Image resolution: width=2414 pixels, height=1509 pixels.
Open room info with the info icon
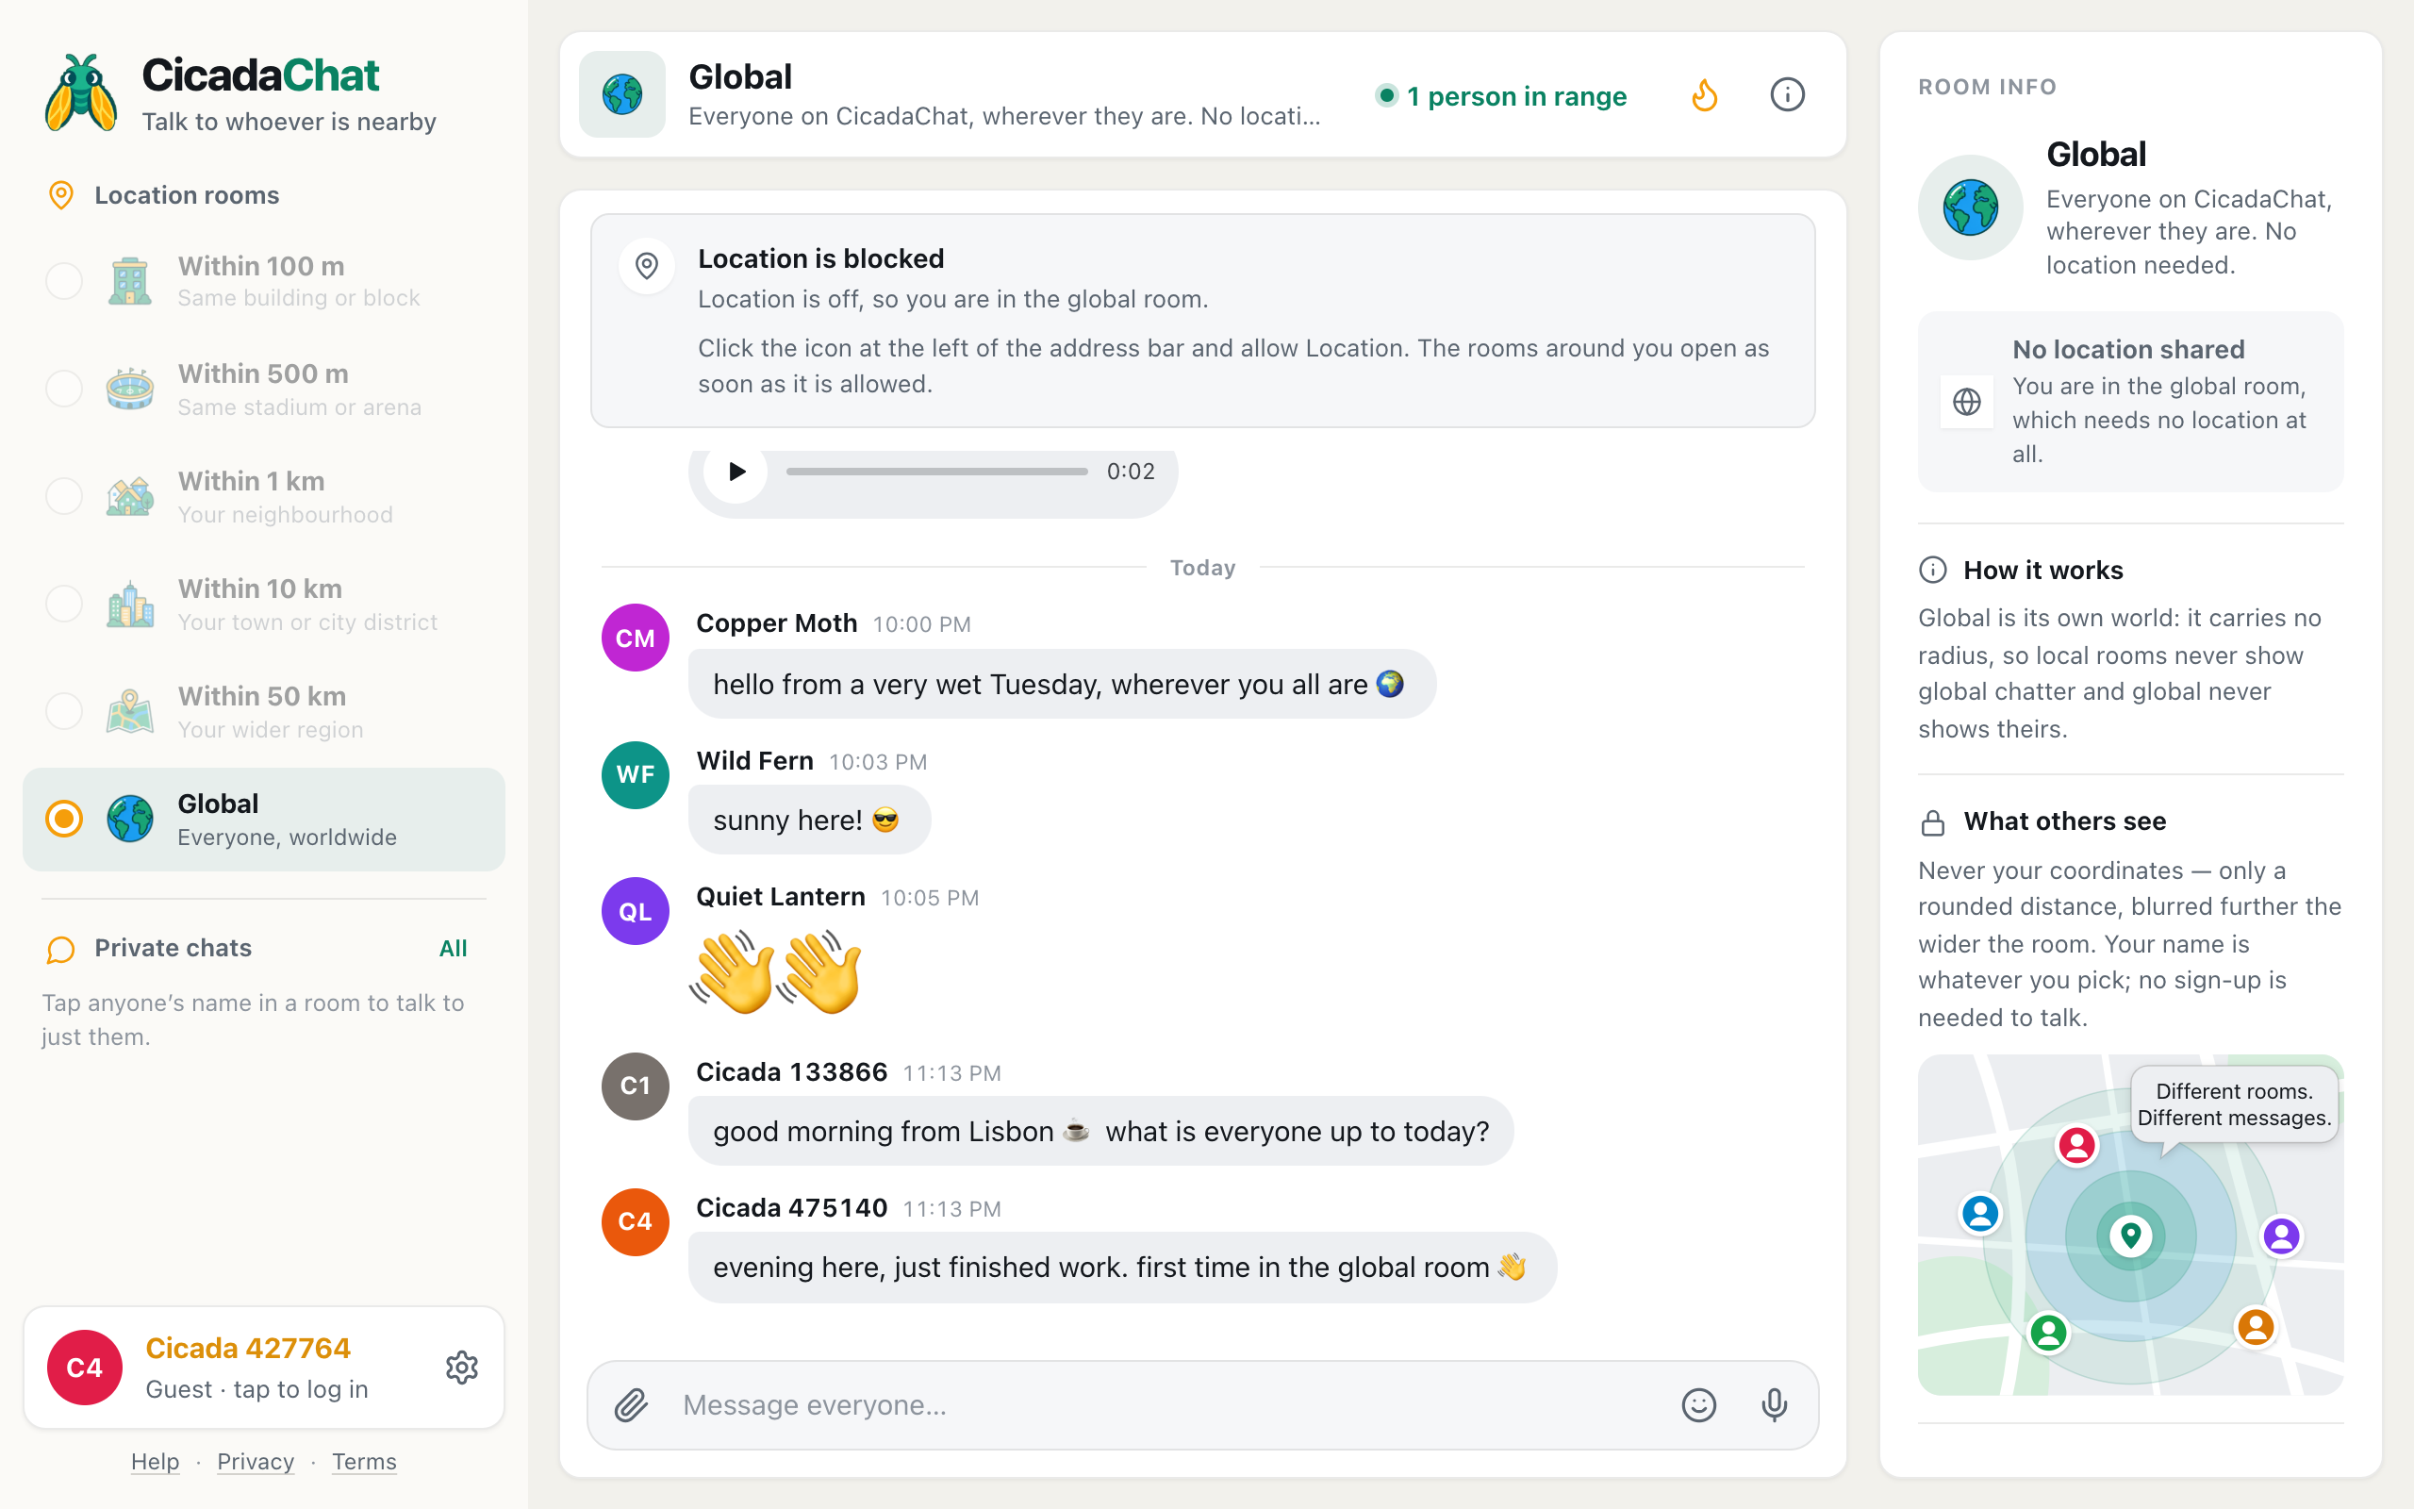click(x=1787, y=95)
